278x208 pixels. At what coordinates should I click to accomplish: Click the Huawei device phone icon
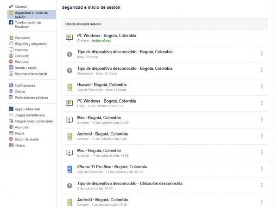tap(69, 87)
